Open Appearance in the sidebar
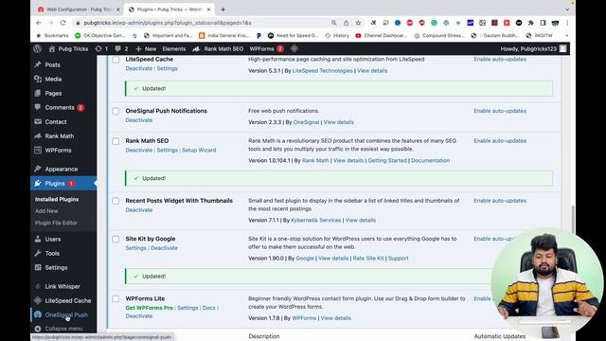 pyautogui.click(x=61, y=169)
